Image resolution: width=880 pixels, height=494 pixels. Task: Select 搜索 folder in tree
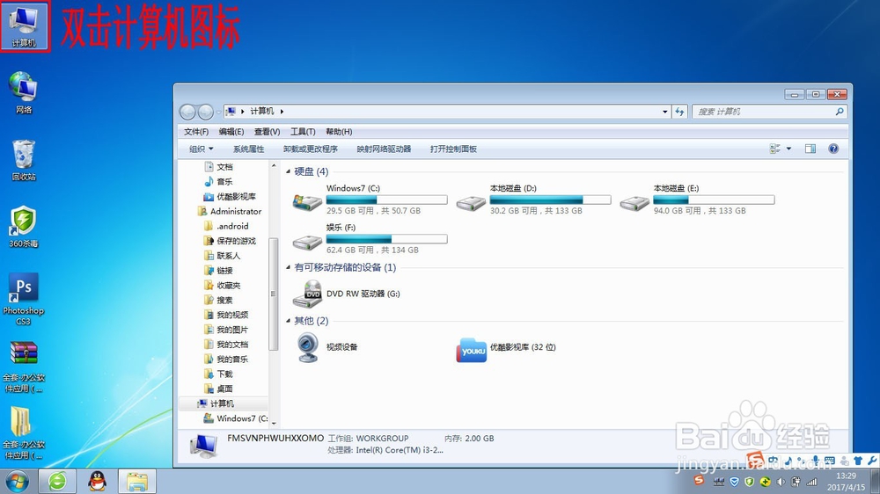tap(219, 300)
